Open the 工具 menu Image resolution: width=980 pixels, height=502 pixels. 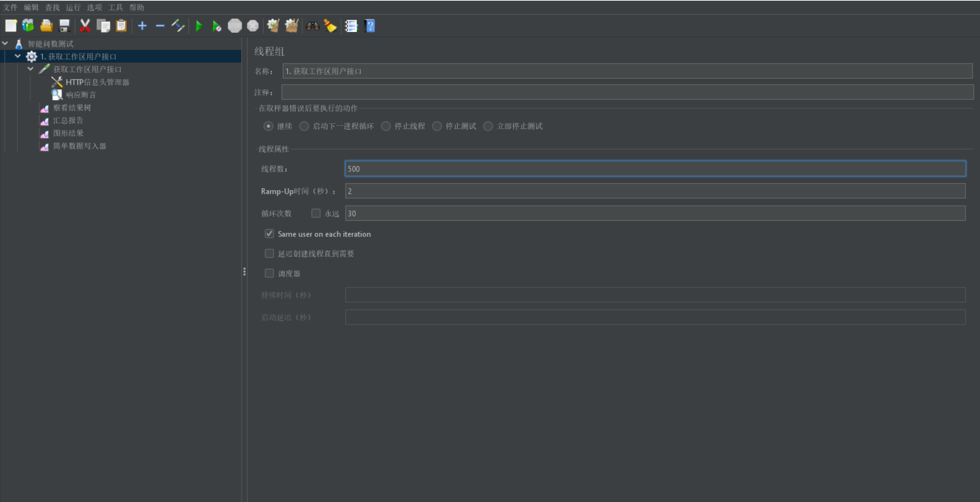116,7
